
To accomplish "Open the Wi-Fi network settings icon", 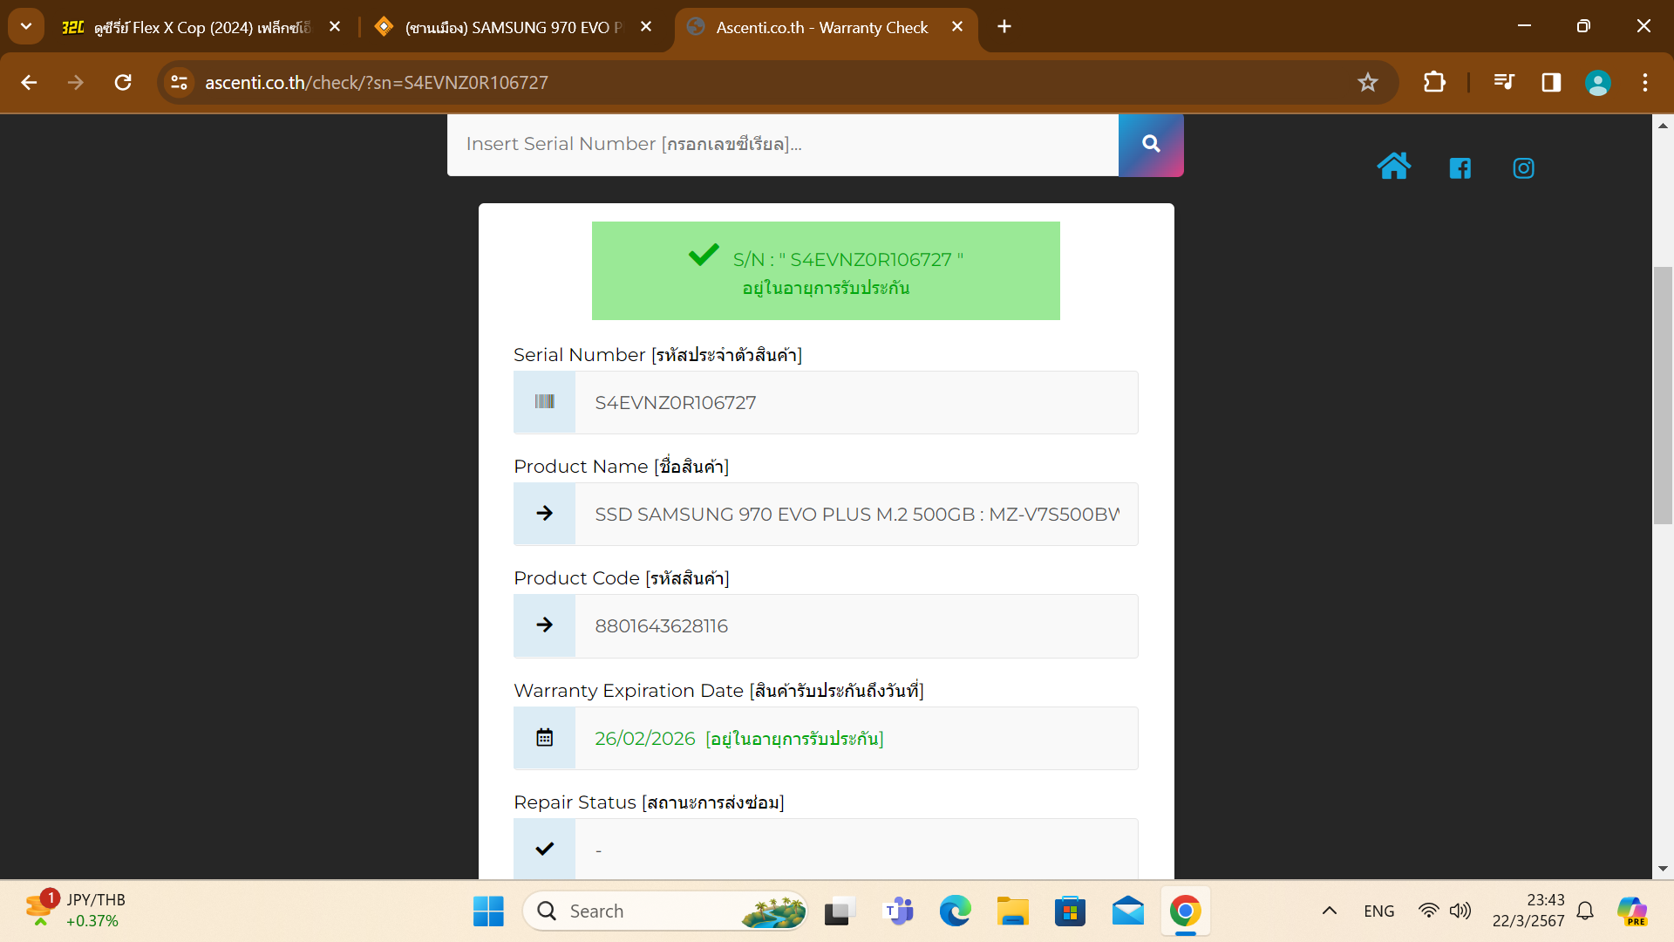I will (x=1428, y=911).
